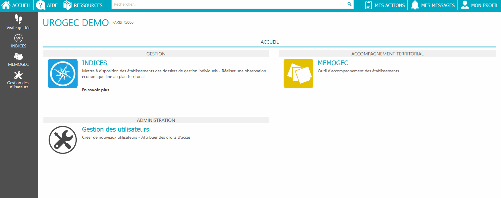The width and height of the screenshot is (501, 198).
Task: Click the En savoir plus link
Action: coord(95,90)
